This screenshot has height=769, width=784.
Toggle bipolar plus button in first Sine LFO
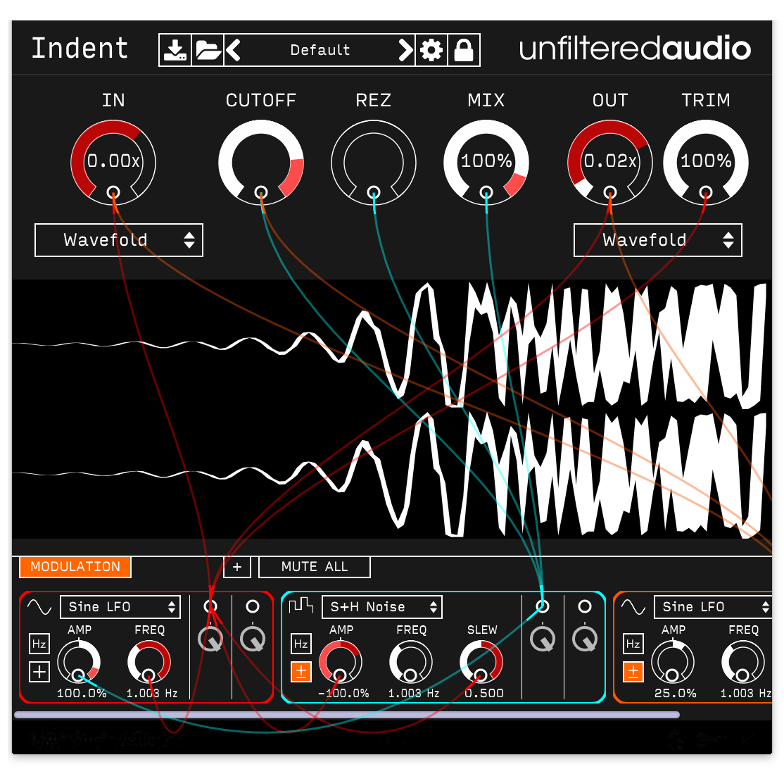(39, 671)
